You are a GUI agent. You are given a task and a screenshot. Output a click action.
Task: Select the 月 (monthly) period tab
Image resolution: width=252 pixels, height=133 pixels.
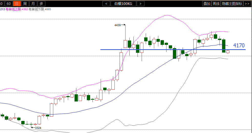33,4
